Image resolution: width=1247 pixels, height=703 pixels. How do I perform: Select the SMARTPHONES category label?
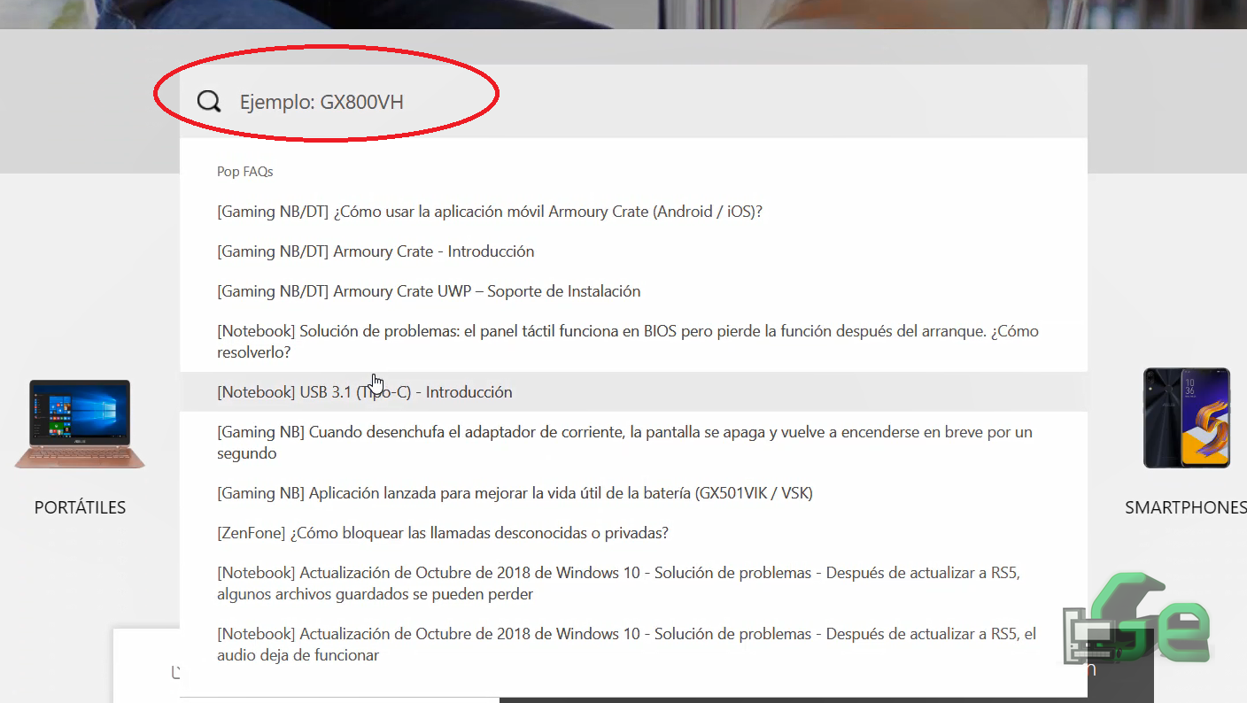[x=1185, y=507]
